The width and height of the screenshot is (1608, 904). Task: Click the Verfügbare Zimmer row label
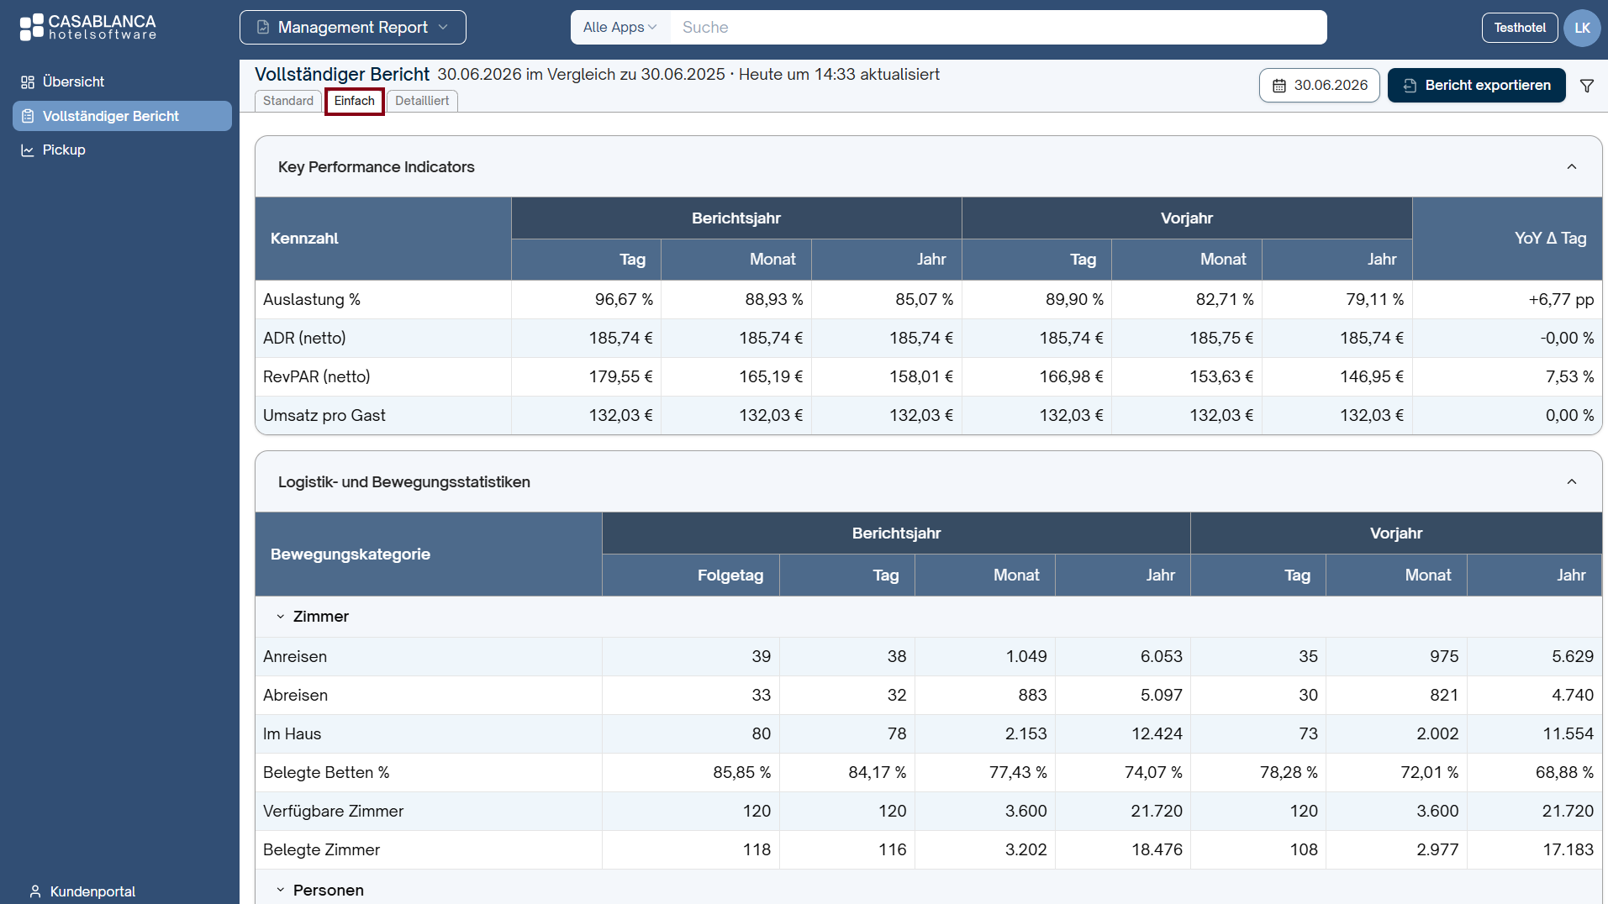334,812
